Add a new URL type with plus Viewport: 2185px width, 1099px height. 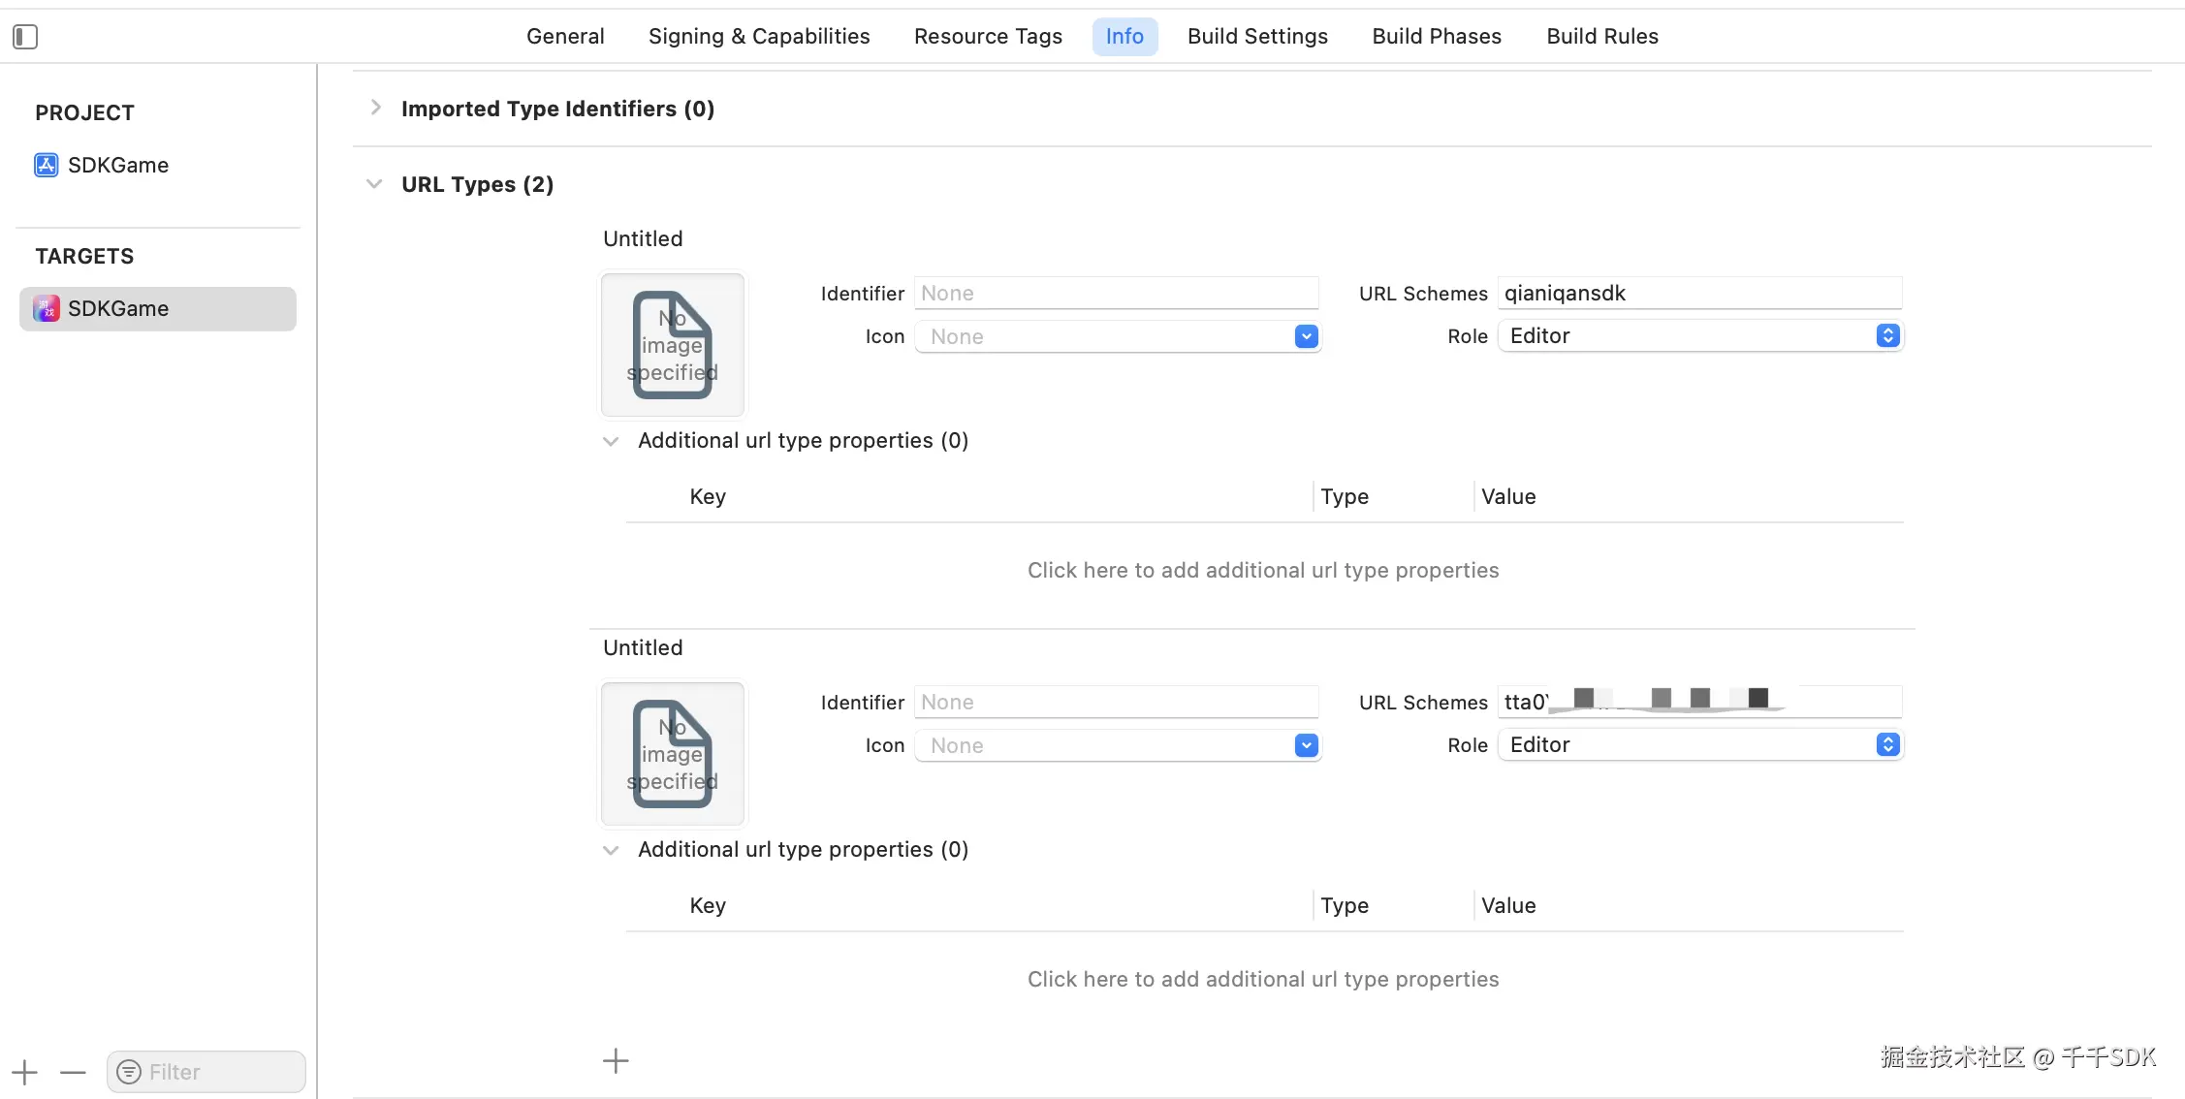pos(616,1060)
